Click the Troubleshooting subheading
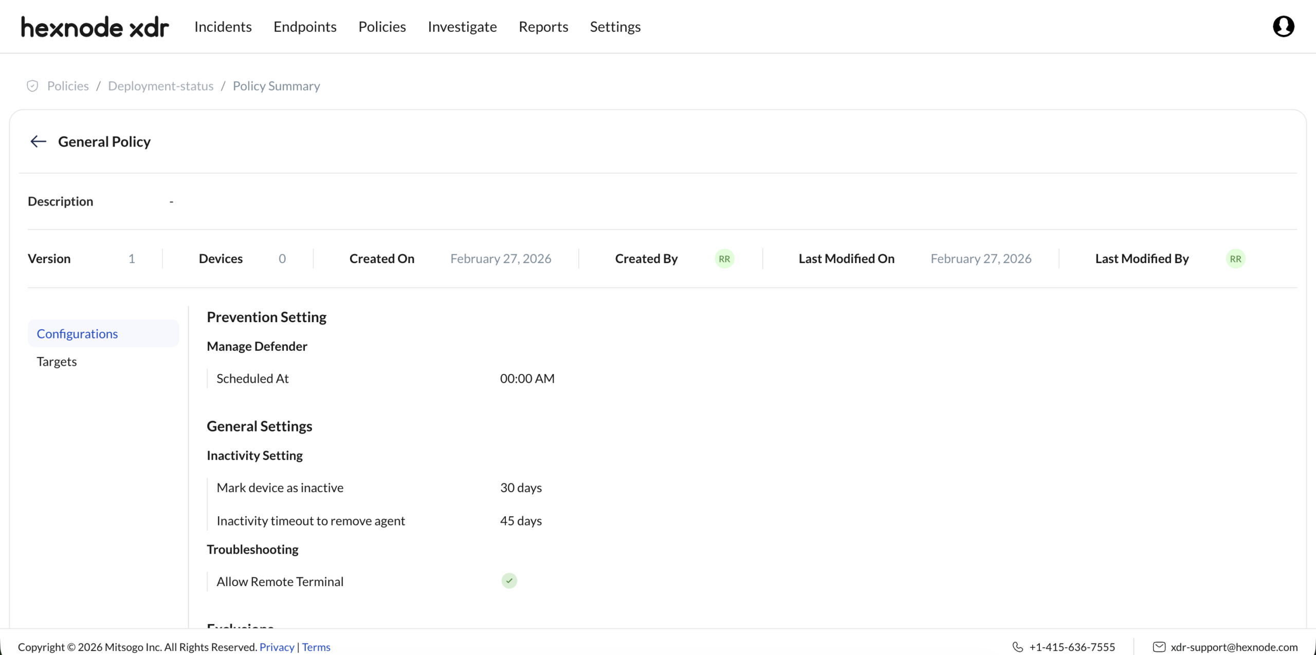The height and width of the screenshot is (655, 1316). [x=252, y=549]
